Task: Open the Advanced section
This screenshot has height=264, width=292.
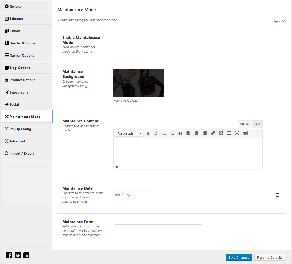Action: tap(26, 141)
